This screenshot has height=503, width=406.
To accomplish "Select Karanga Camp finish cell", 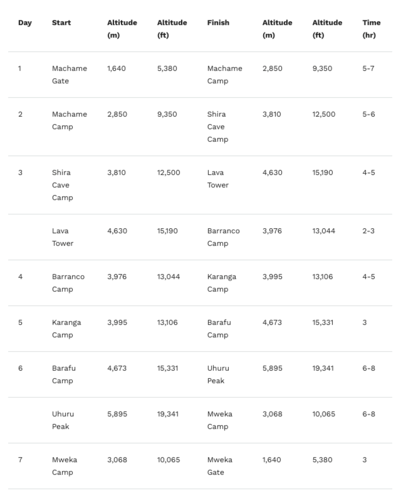I will tap(222, 283).
